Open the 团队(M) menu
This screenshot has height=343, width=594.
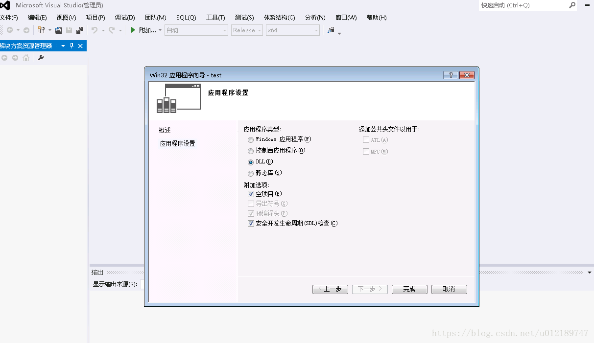[x=156, y=17]
